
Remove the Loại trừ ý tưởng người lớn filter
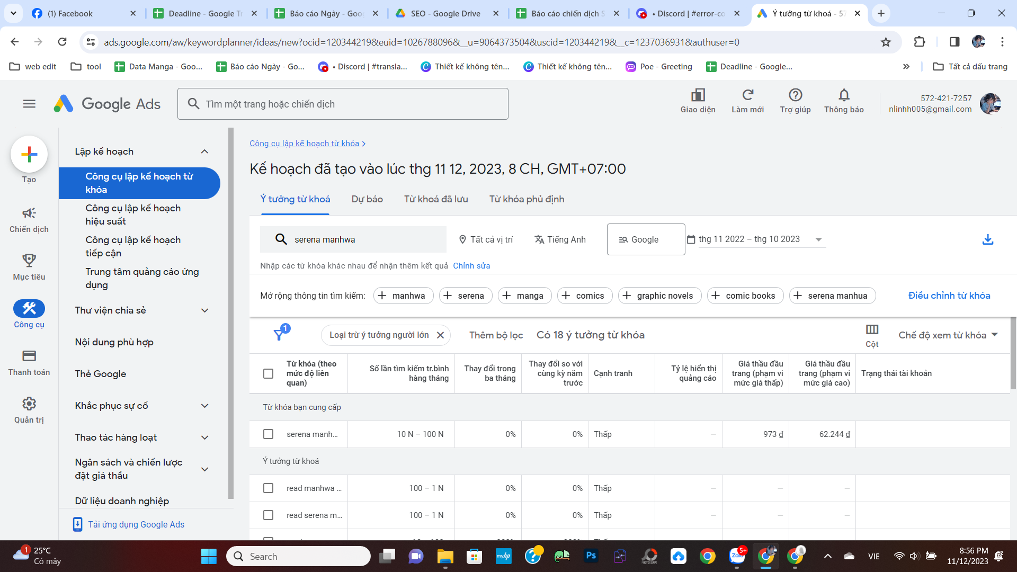coord(440,335)
